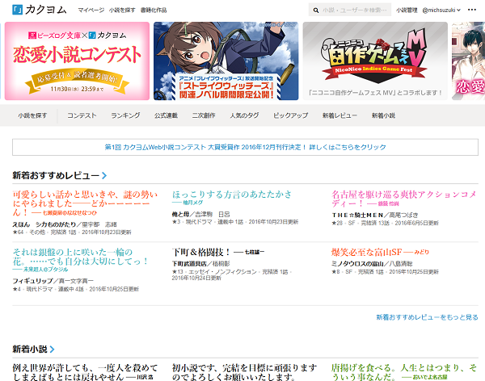Select 新着レビュー in the navigation bar
The image size is (485, 381).
click(340, 115)
